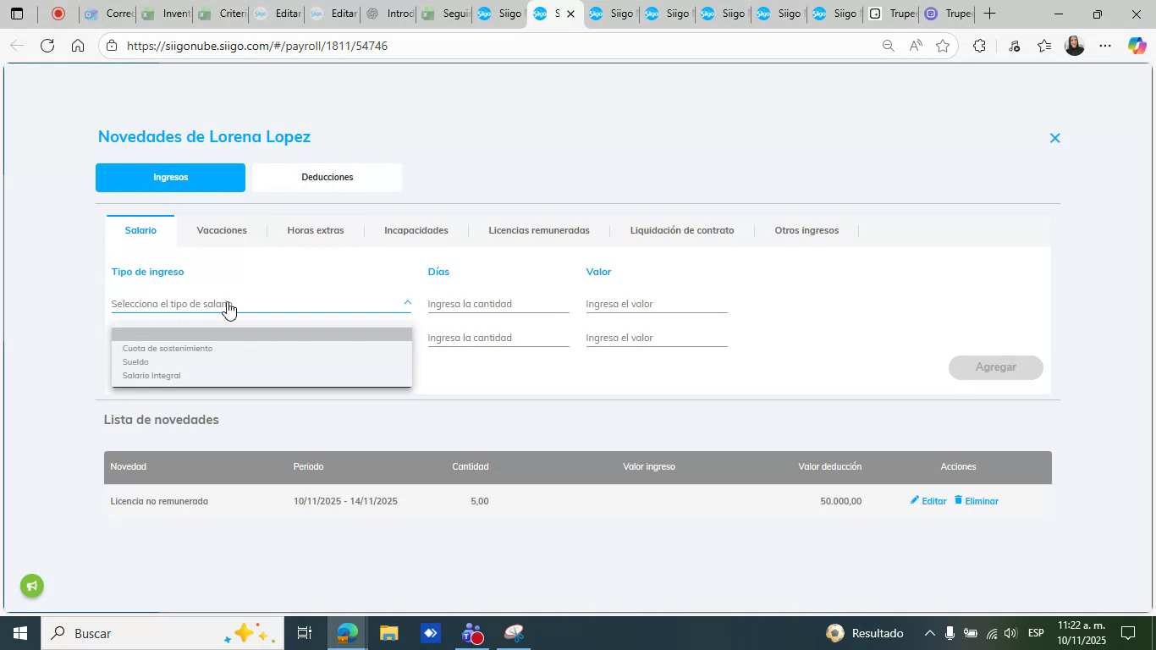Open the Incapacidades tab
Image resolution: width=1156 pixels, height=650 pixels.
pos(416,230)
